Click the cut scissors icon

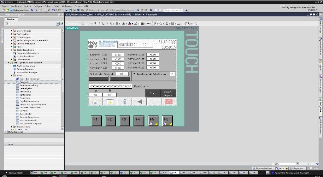pos(37,10)
